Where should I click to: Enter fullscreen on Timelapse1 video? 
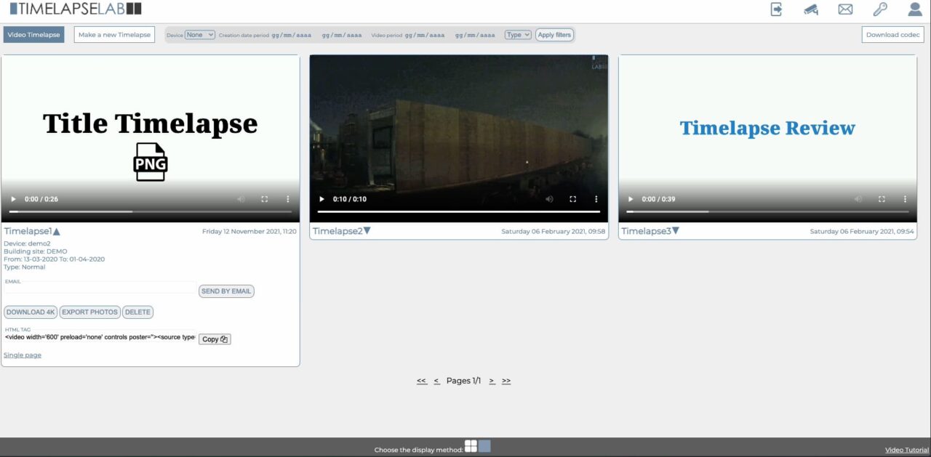[265, 199]
